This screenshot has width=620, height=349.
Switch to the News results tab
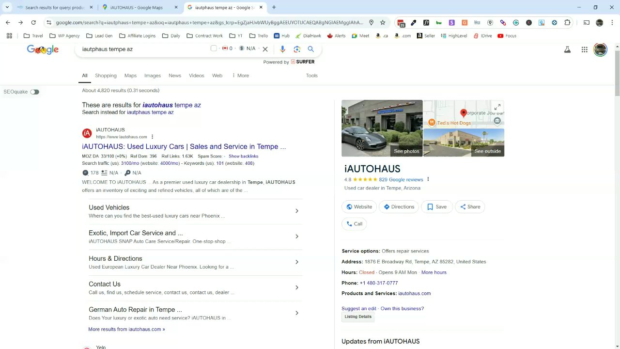[175, 76]
